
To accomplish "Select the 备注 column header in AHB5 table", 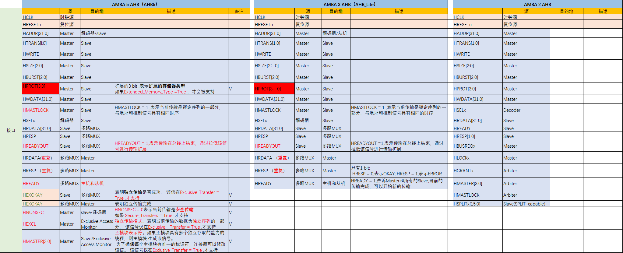I will pos(239,11).
